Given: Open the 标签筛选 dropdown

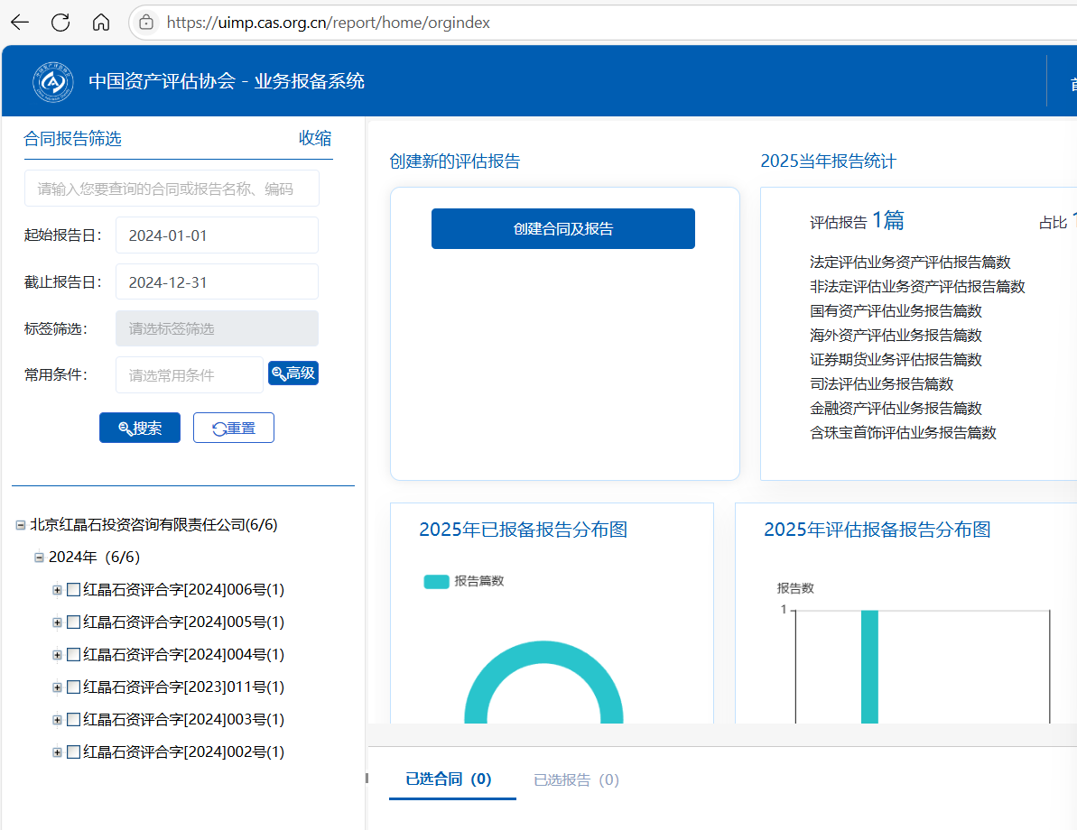Looking at the screenshot, I should coord(217,328).
